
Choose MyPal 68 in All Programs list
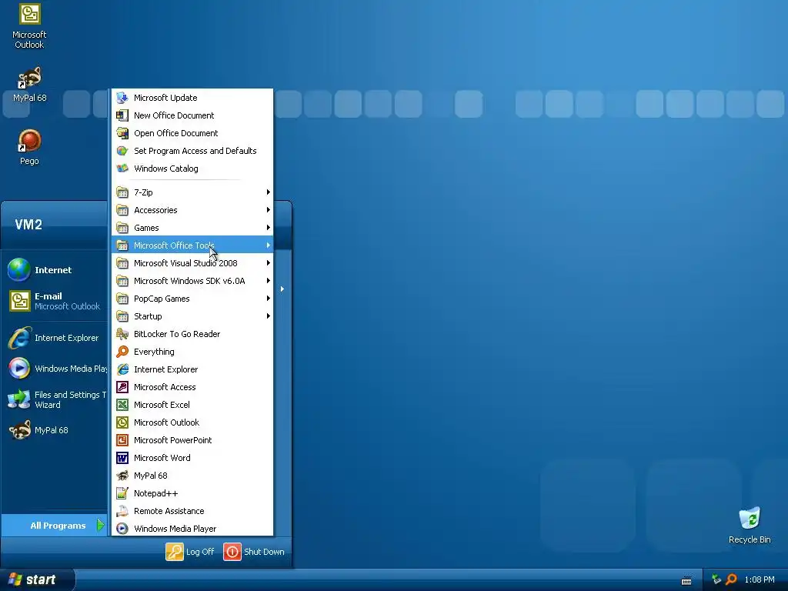192,476
